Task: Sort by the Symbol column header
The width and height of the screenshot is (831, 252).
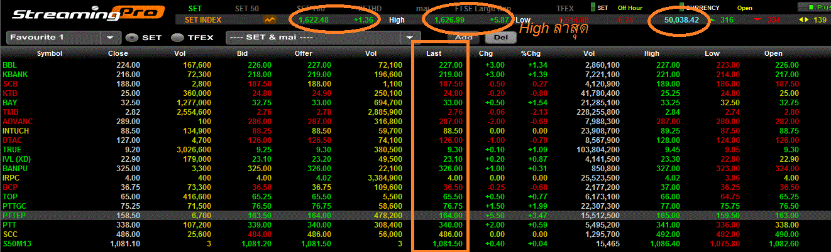Action: 49,53
